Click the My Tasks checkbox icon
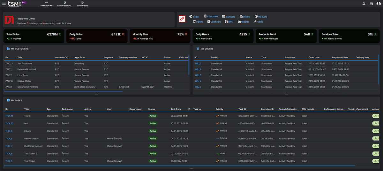The height and width of the screenshot is (171, 383). click(8, 100)
